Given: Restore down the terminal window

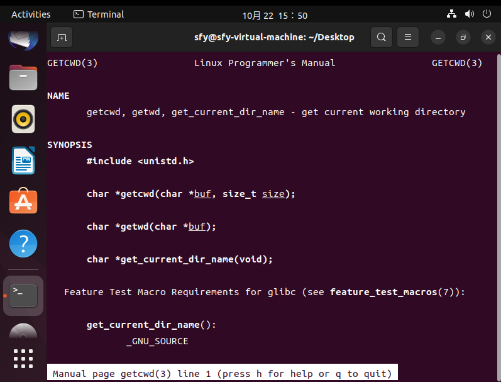Looking at the screenshot, I should [463, 37].
